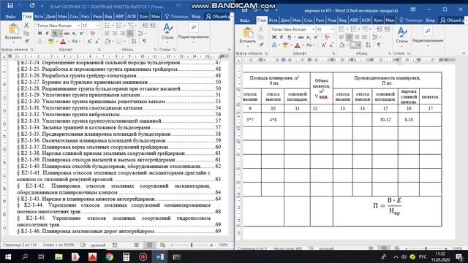This screenshot has width=468, height=263.
Task: Open Вид tab in right Word window
Action: 343,20
